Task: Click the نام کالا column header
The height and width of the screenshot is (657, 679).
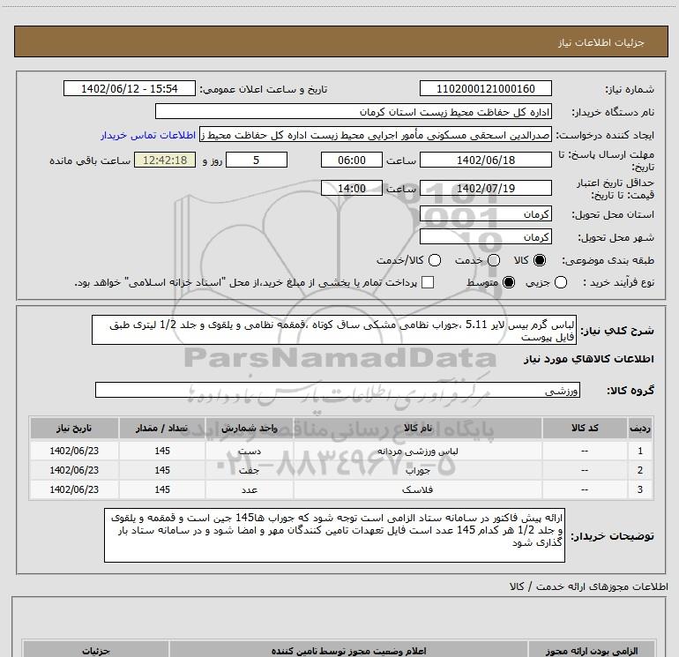Action: point(418,428)
